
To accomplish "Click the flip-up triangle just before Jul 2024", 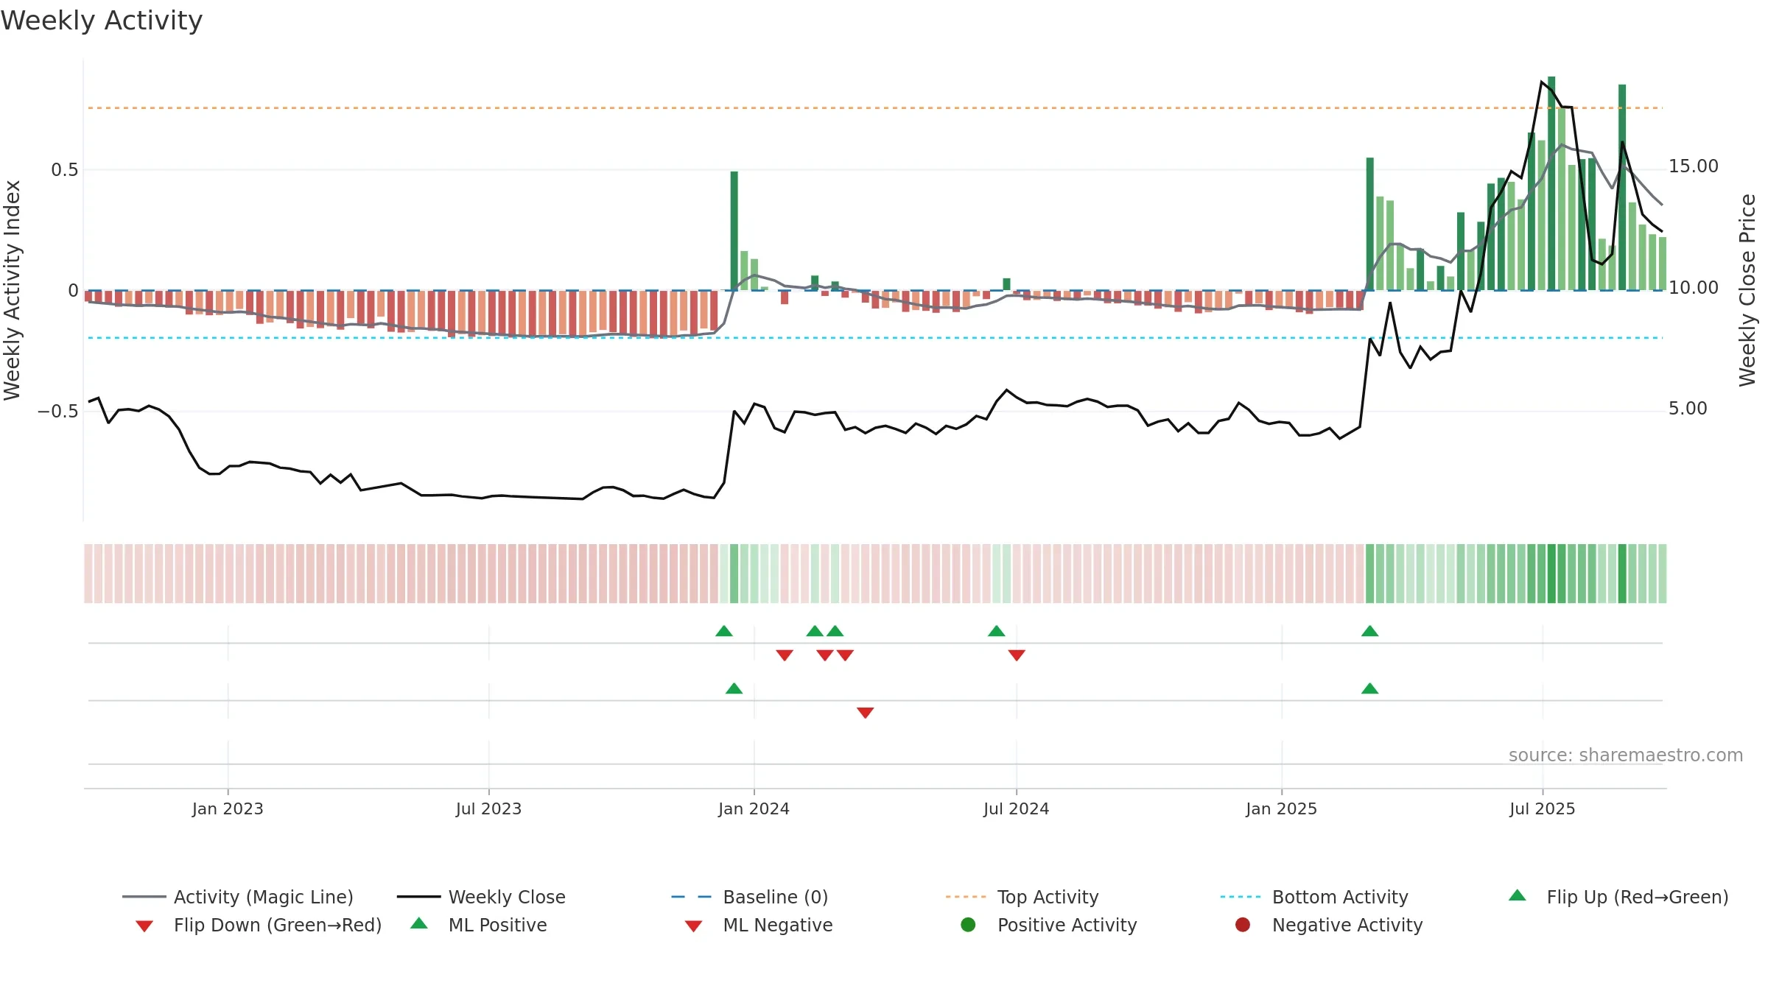I will [997, 631].
